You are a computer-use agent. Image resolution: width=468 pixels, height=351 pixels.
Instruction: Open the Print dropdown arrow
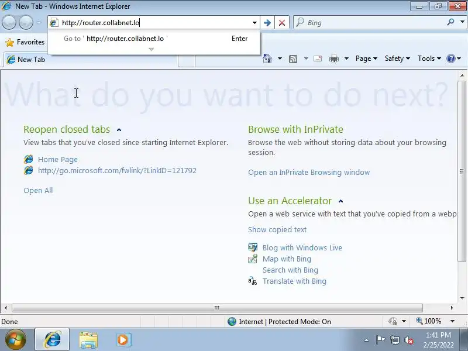click(346, 58)
